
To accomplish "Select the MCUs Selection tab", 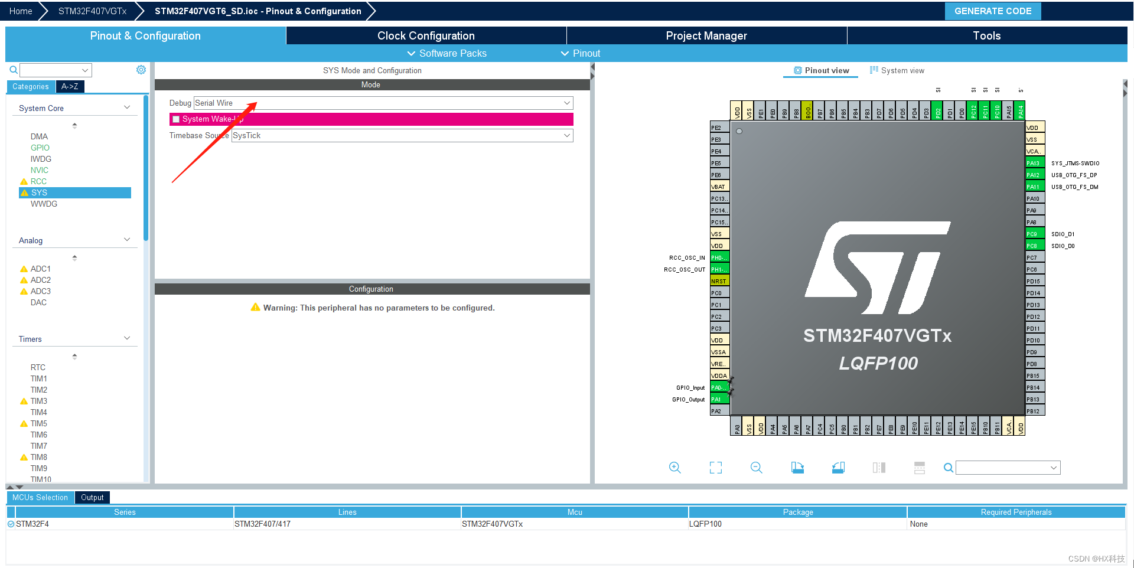I will pos(40,497).
